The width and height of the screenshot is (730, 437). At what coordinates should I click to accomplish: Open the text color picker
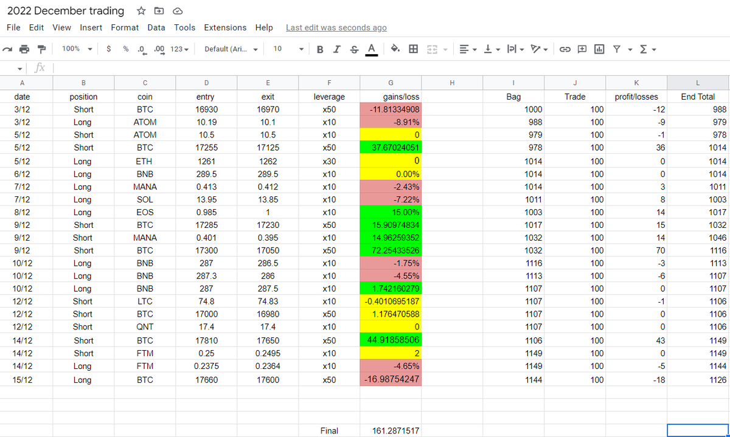pyautogui.click(x=372, y=49)
